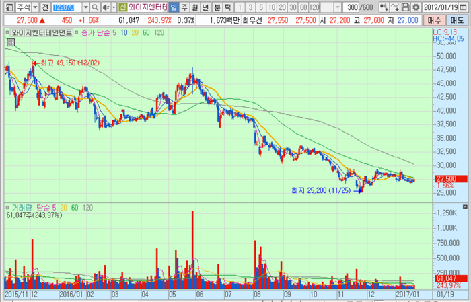Expand the 주식 market type dropdown
Screen dimensions: 471x302
pyautogui.click(x=35, y=7)
